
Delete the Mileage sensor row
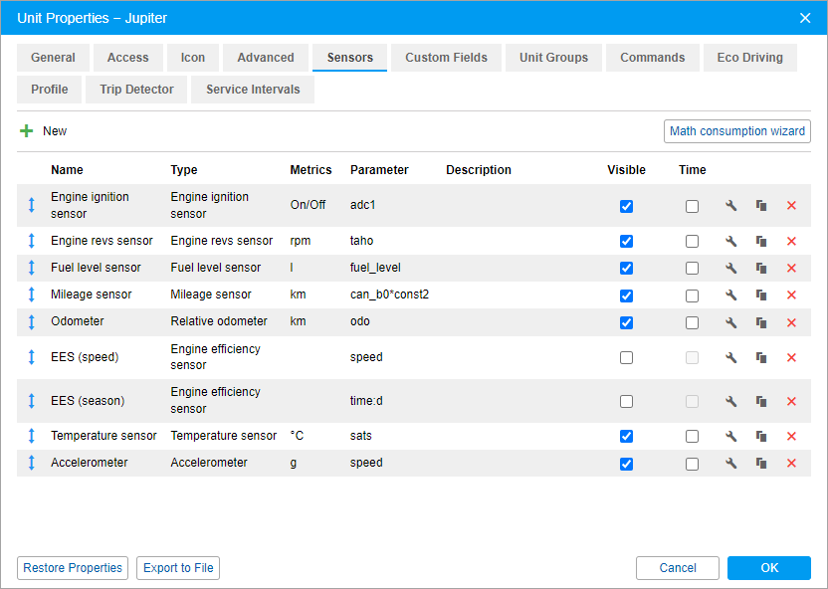[791, 295]
